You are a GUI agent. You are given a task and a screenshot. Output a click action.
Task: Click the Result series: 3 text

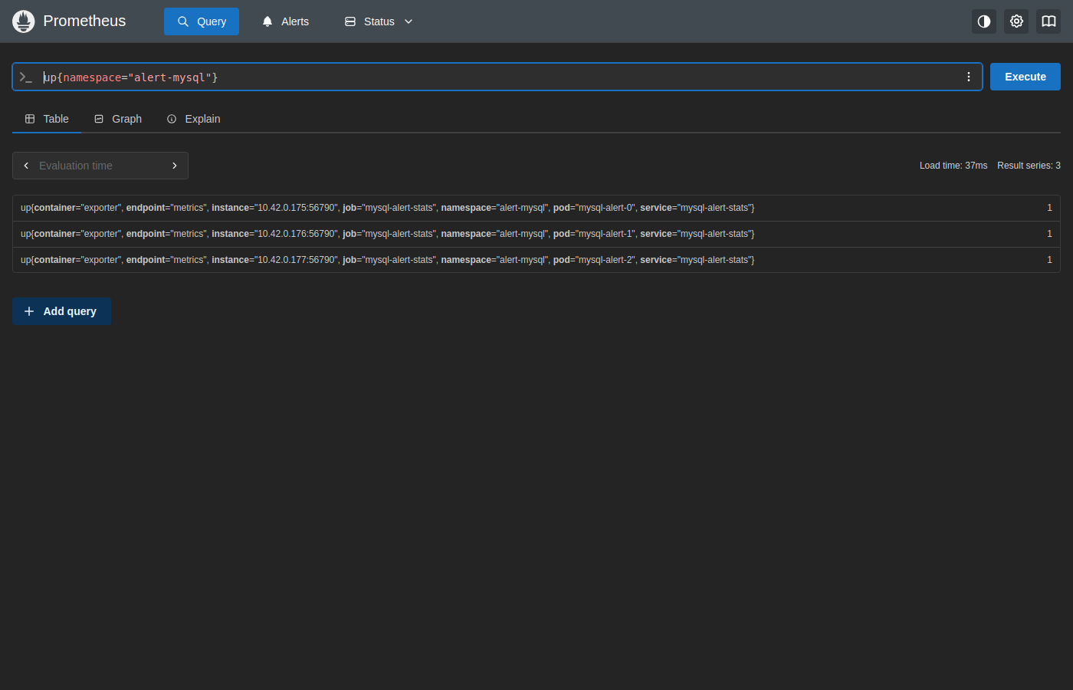click(1029, 166)
